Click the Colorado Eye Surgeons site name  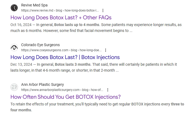coord(40,45)
